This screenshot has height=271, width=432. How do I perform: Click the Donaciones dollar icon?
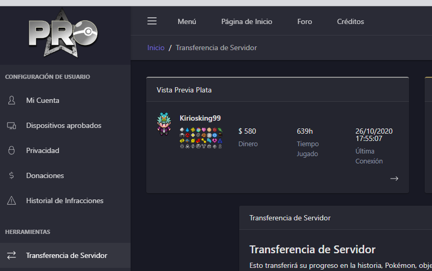coord(11,175)
